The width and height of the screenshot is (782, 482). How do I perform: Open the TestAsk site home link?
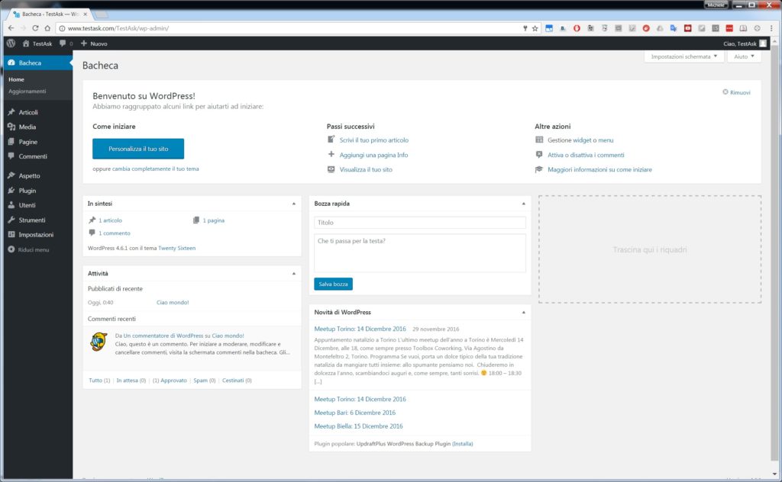pyautogui.click(x=37, y=43)
